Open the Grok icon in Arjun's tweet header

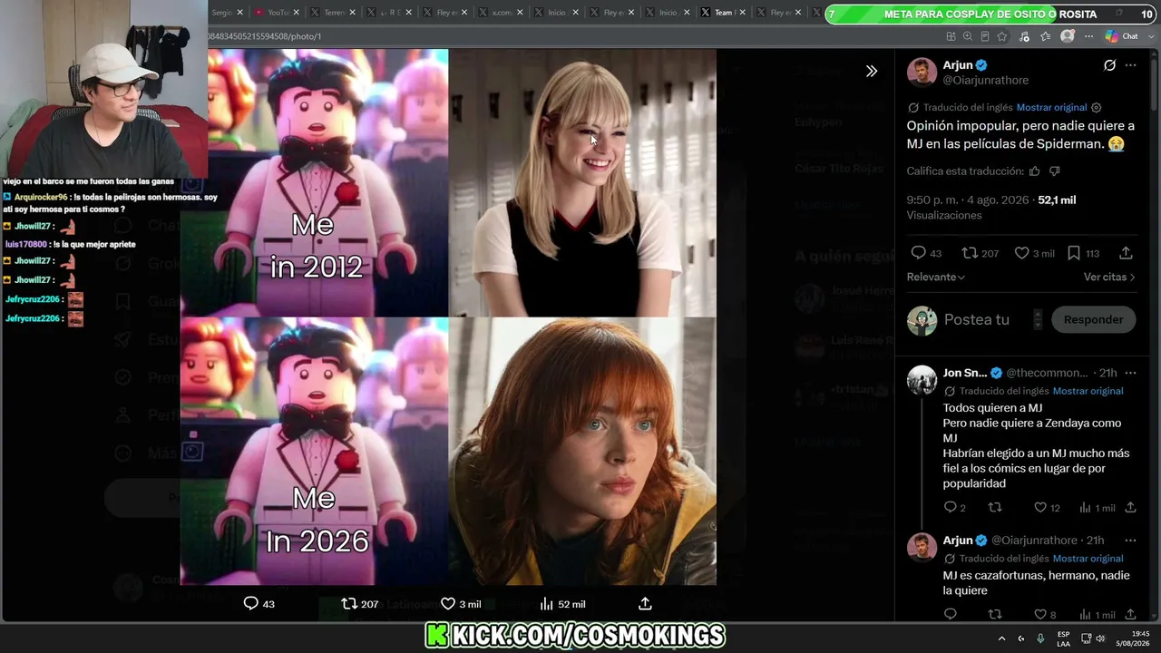tap(1109, 65)
